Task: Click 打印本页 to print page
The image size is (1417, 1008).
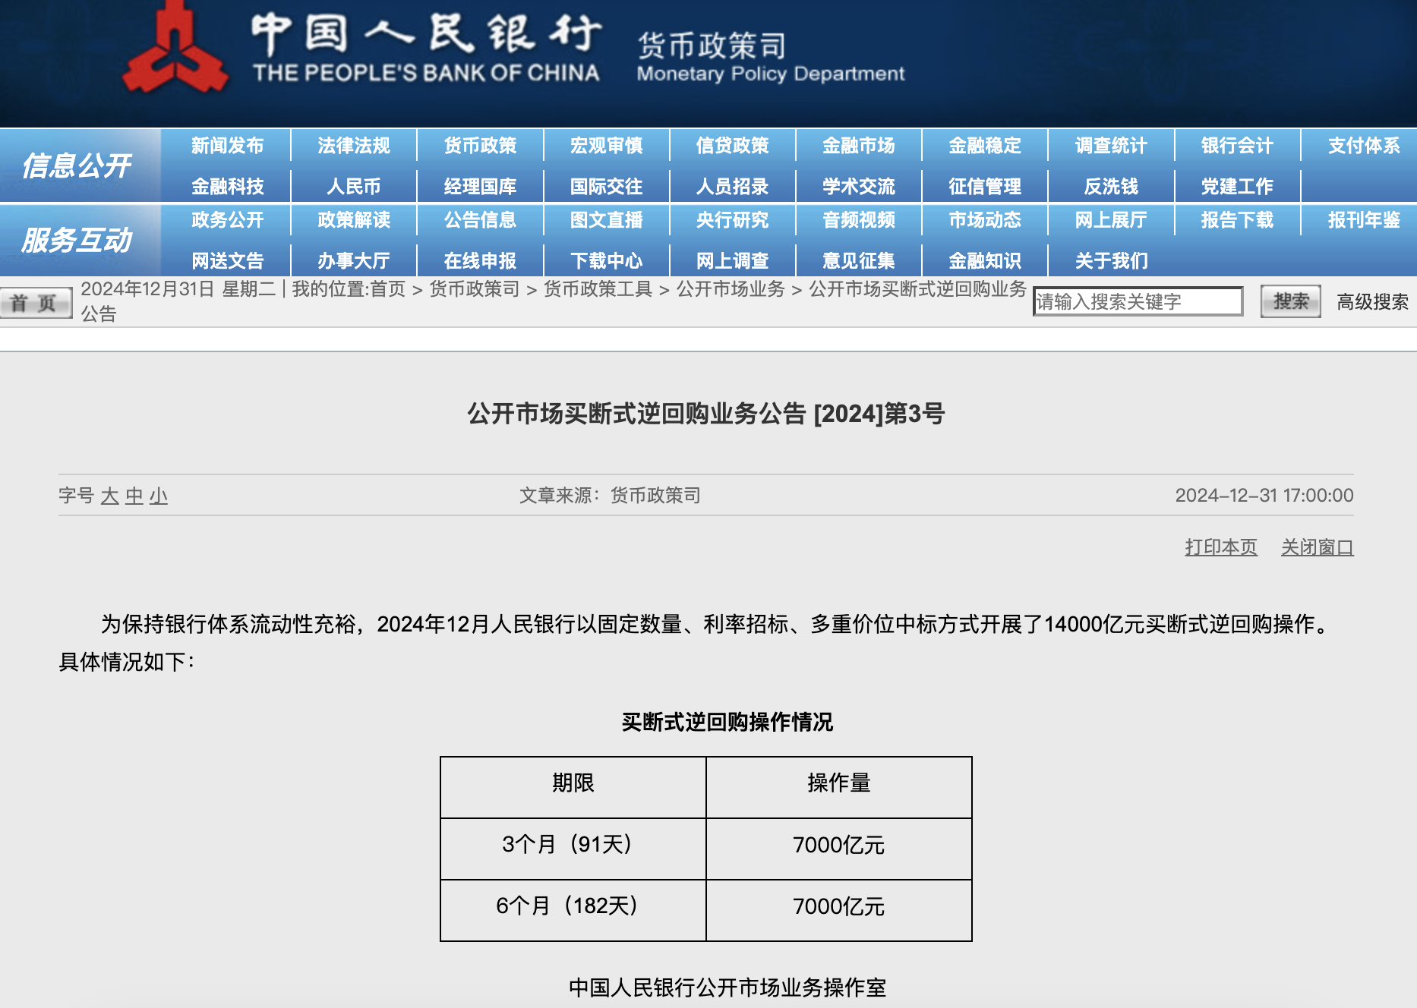Action: [x=1220, y=547]
